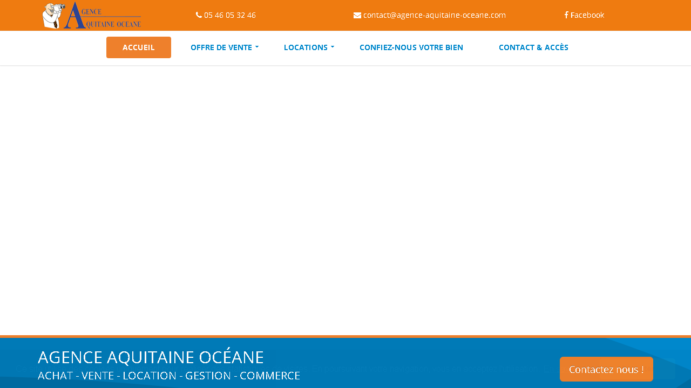
Task: Click the Agence Aquitaine Océane footer heading
Action: coord(151,357)
